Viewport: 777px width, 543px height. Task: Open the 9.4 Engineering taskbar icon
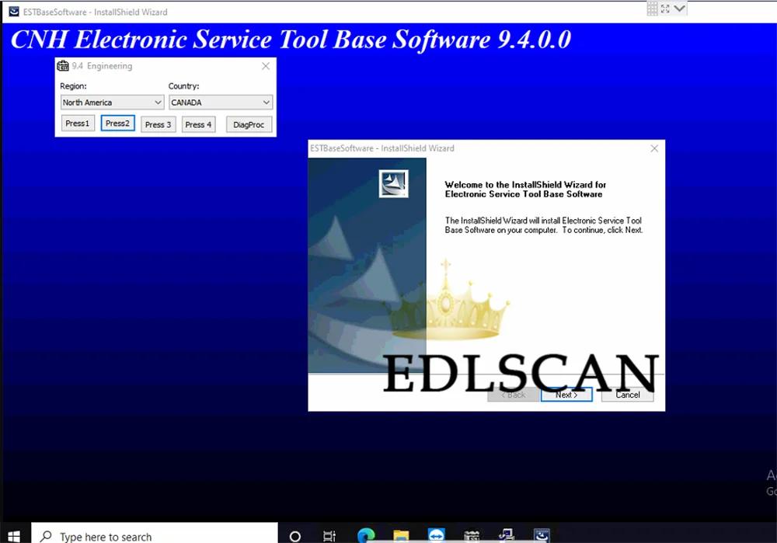tap(472, 536)
